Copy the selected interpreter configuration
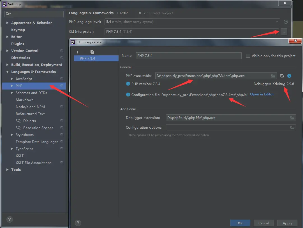Screen dimensions: 303x228 click(92, 52)
